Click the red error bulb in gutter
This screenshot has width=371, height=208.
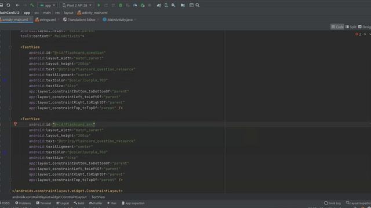pyautogui.click(x=16, y=124)
